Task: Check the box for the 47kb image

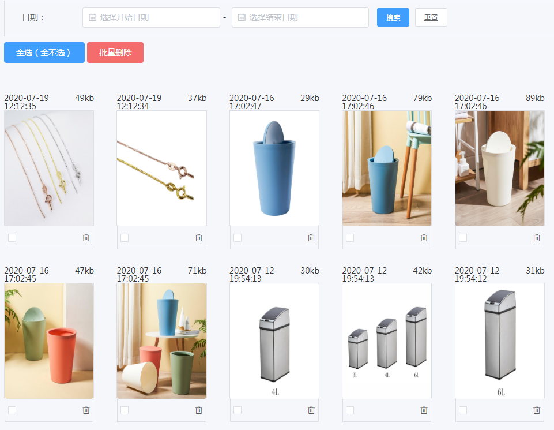Action: (12, 410)
